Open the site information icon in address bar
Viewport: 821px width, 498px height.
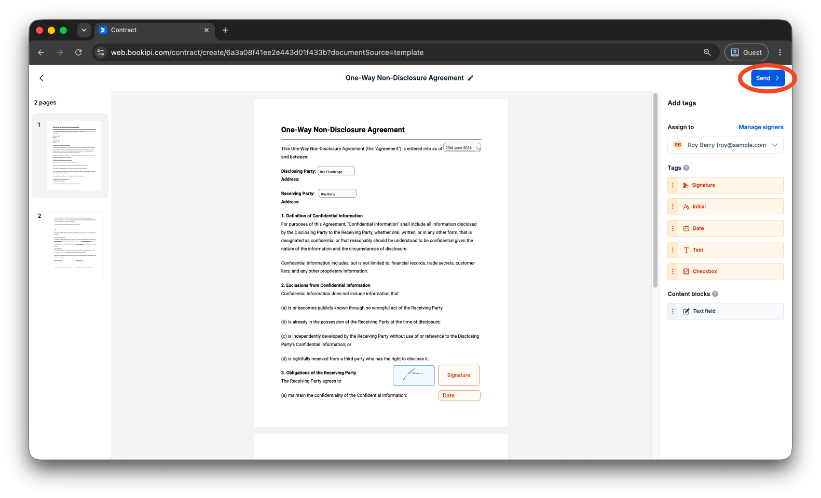click(101, 52)
